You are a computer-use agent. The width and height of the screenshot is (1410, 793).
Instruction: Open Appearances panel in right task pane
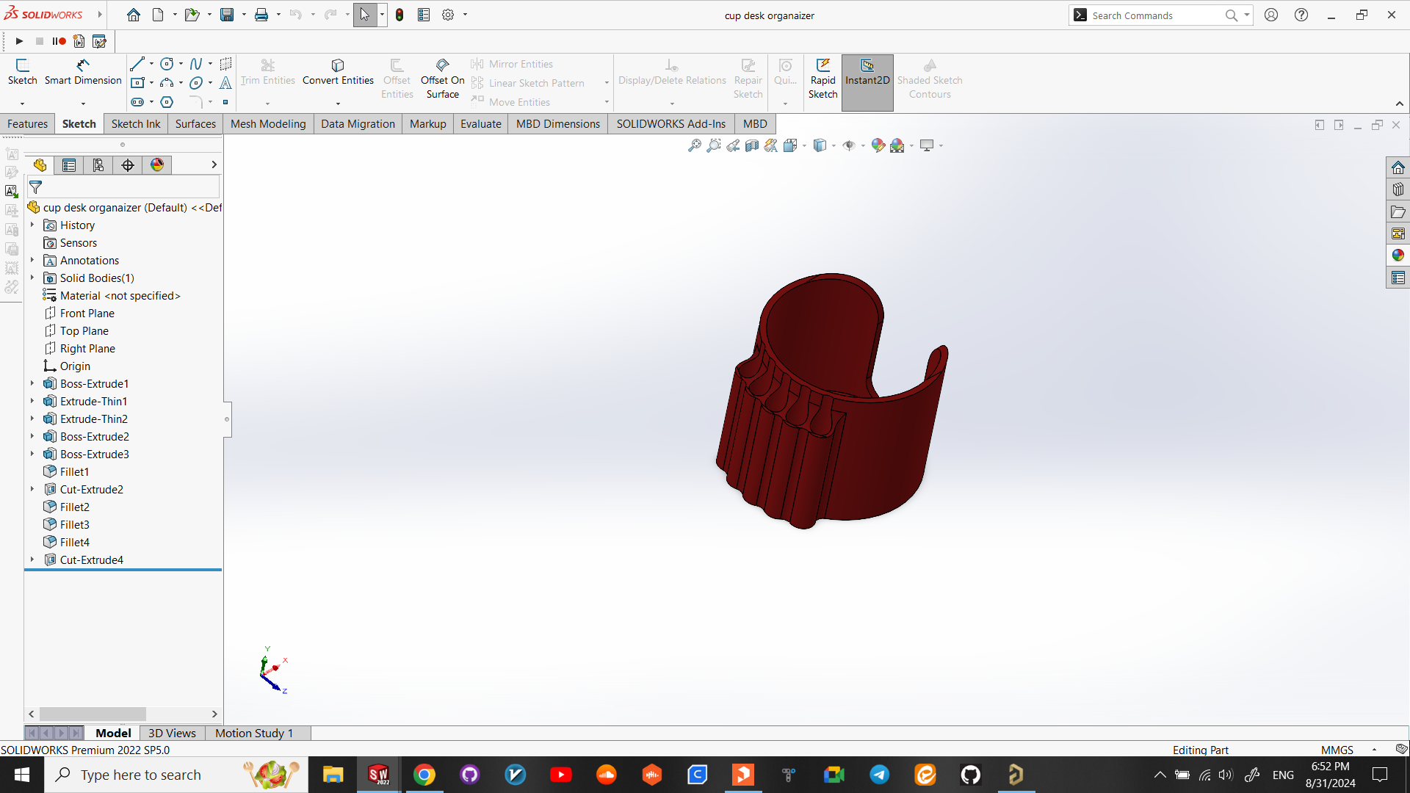pyautogui.click(x=1398, y=256)
